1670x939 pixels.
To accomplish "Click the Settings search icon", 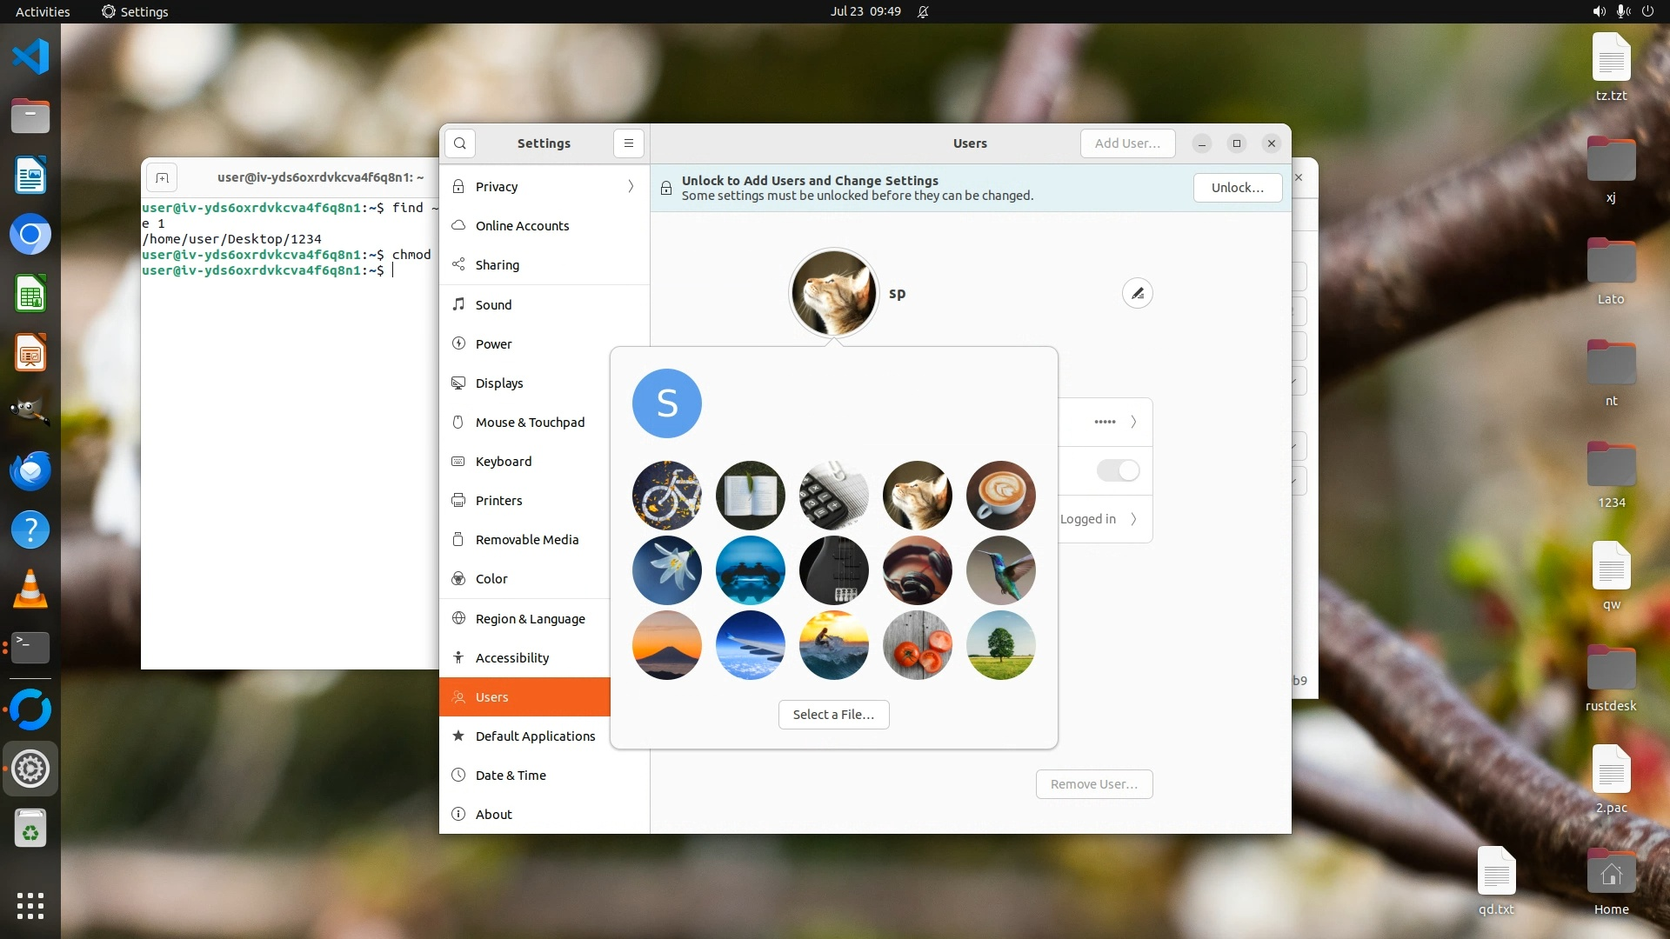I will tap(460, 143).
